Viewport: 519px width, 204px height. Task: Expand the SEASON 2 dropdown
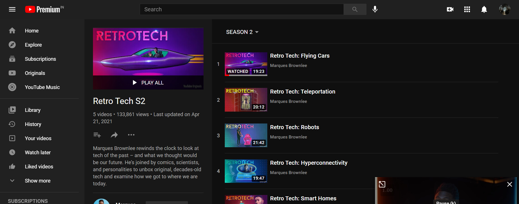pos(242,32)
